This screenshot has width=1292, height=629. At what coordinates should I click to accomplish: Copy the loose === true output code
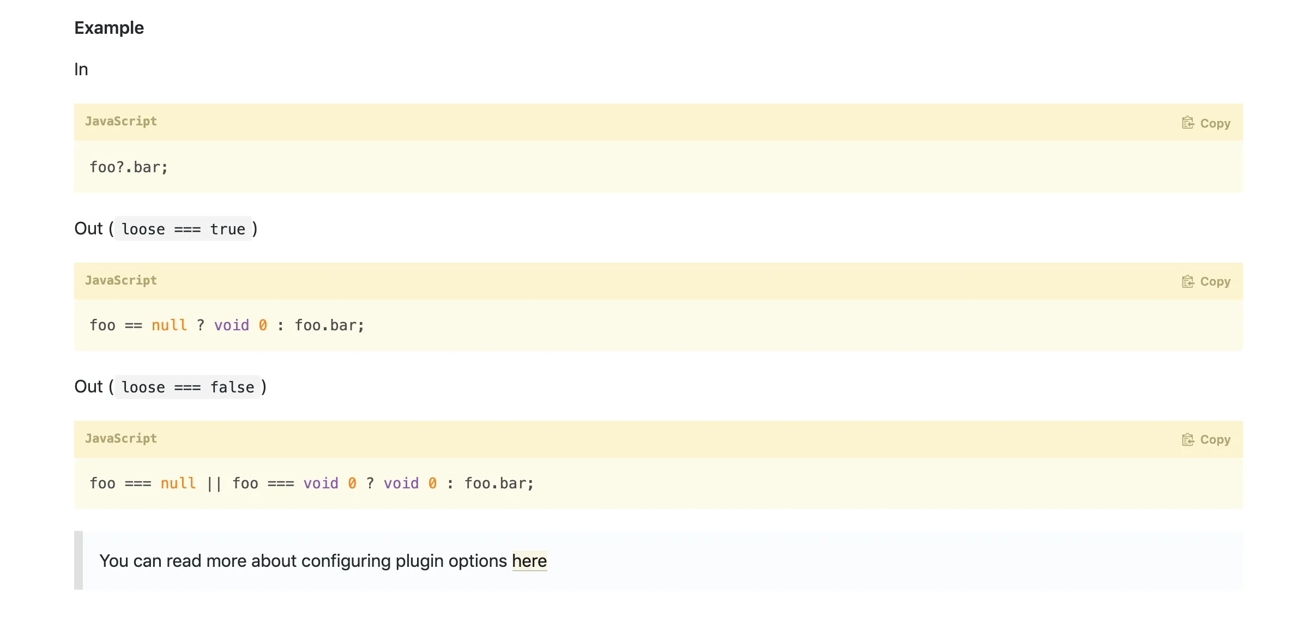[x=1205, y=281]
